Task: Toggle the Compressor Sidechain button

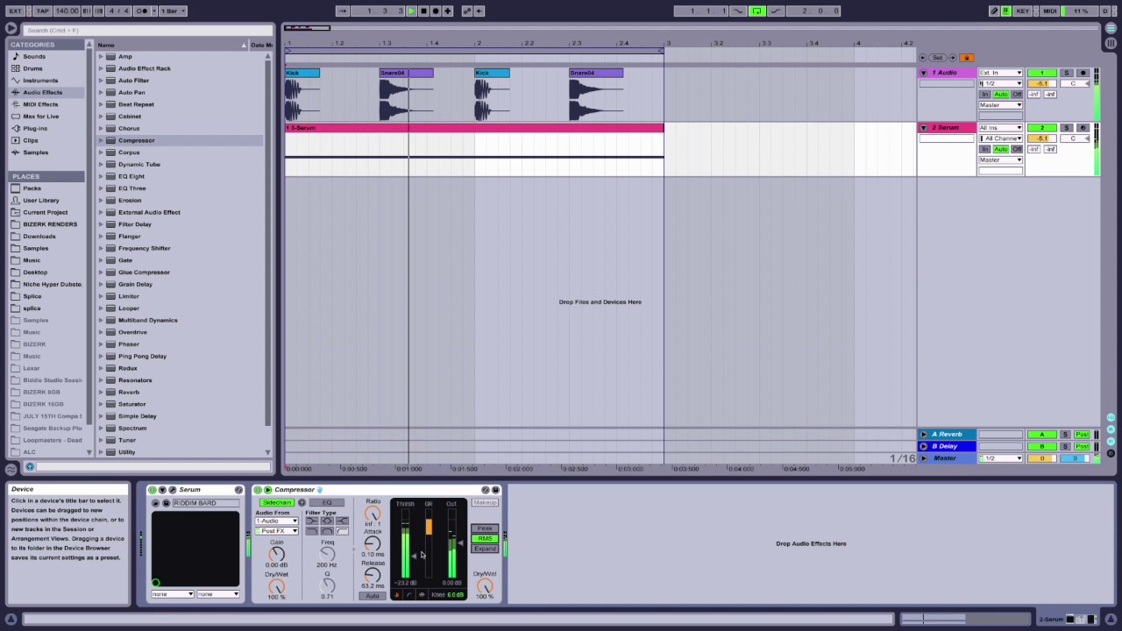Action: point(277,503)
